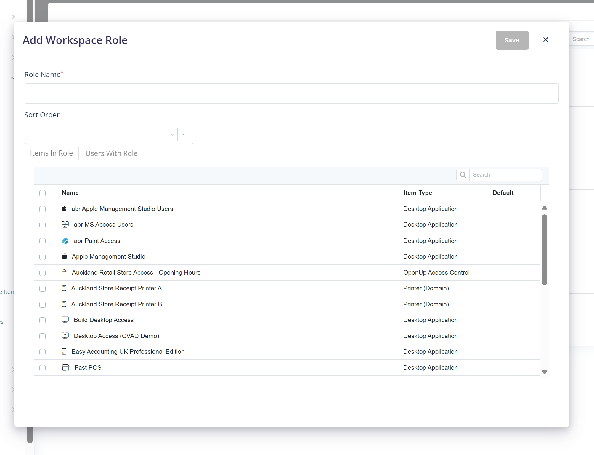The height and width of the screenshot is (455, 594).
Task: Click the calculator icon for Easy Accounting UK
Action: pyautogui.click(x=64, y=352)
